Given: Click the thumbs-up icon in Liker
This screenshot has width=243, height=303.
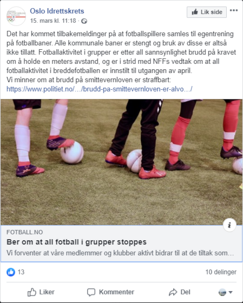Looking at the screenshot, I should click(x=32, y=292).
